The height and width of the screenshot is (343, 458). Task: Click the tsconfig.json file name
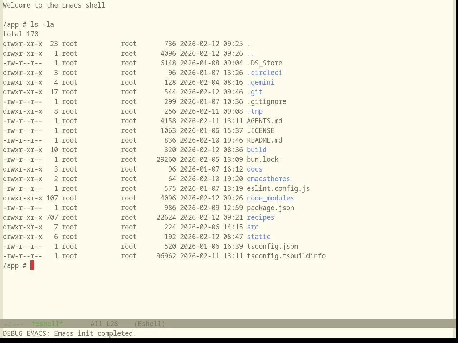point(272,246)
